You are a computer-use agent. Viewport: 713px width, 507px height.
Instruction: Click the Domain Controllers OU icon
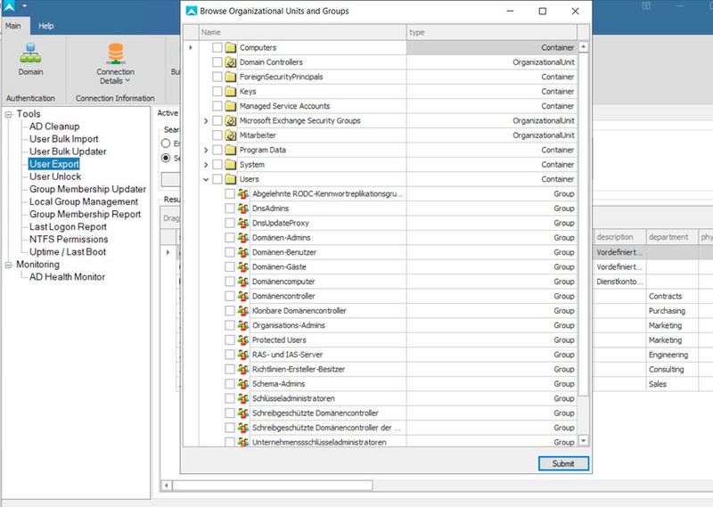coord(231,61)
